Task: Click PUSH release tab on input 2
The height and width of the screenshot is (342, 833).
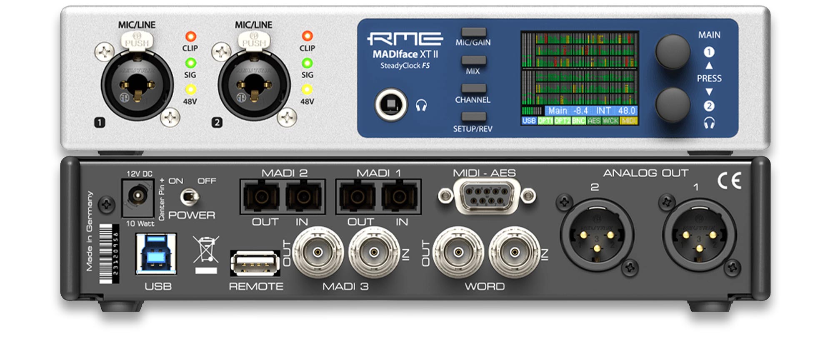Action: click(254, 41)
